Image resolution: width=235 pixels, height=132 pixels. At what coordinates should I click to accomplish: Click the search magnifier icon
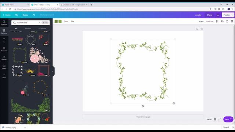click(x=14, y=23)
